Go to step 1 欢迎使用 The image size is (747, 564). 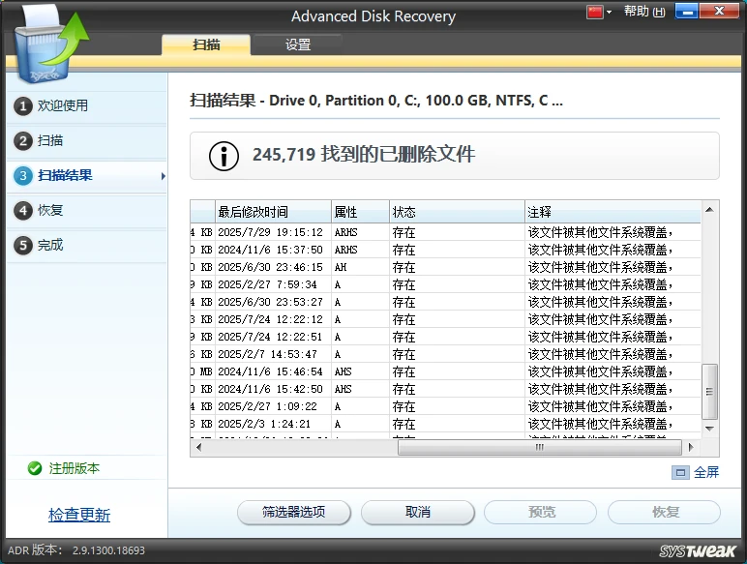[x=87, y=105]
